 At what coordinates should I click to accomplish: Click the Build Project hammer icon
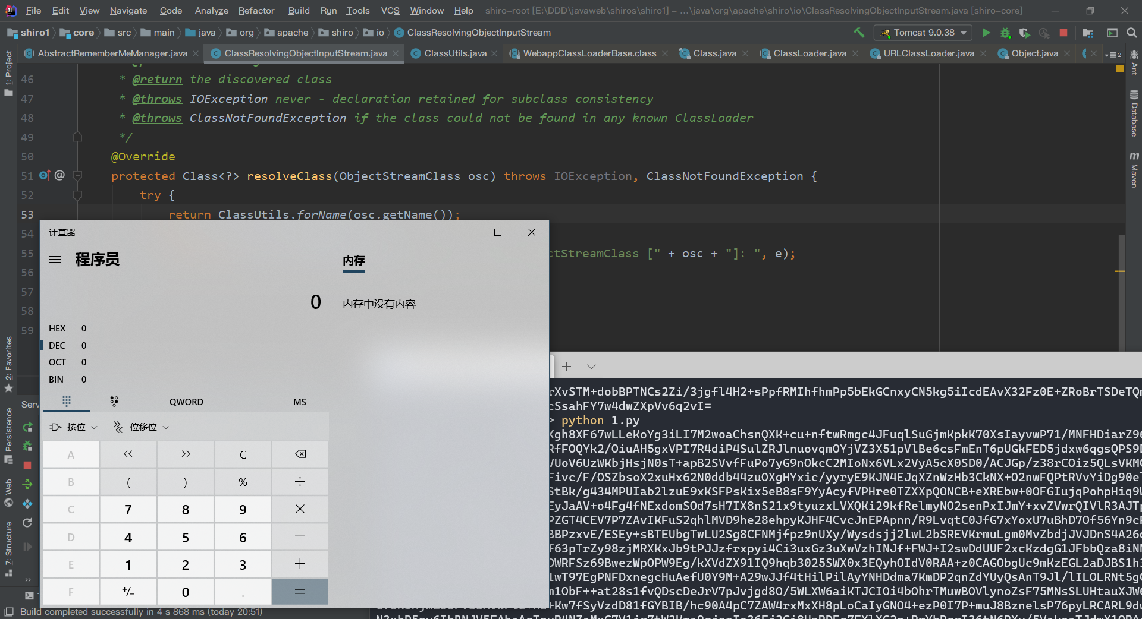click(859, 33)
